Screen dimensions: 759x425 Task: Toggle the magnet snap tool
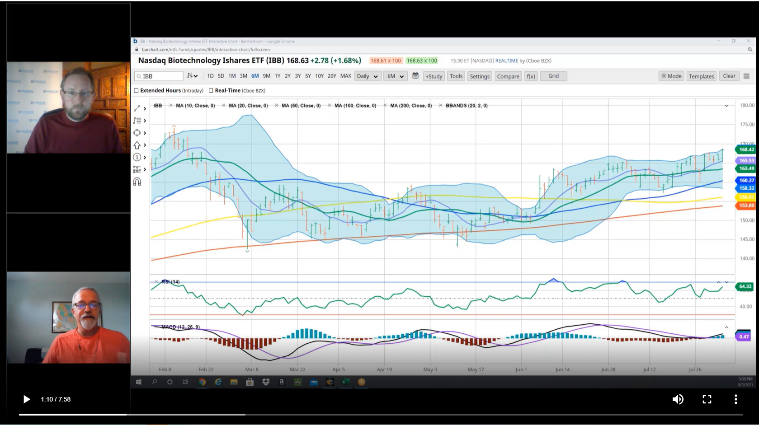coord(137,182)
